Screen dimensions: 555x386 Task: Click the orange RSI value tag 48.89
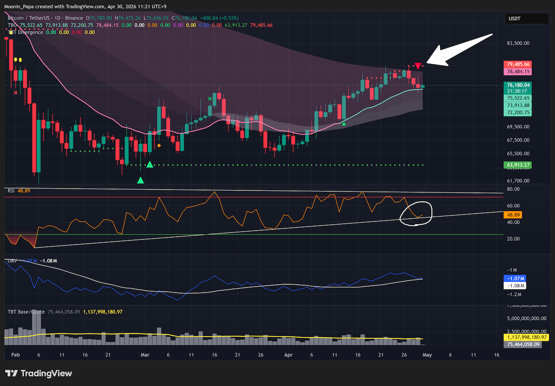click(x=514, y=215)
